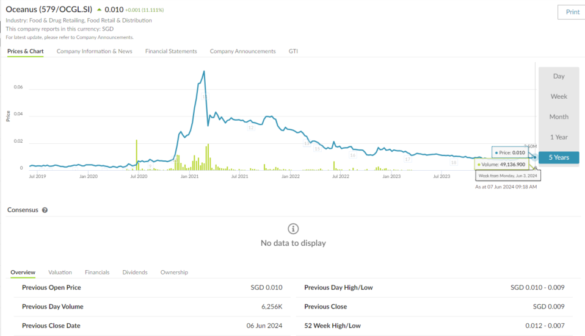Click chart event marker 11 near the peak
The image size is (585, 336).
click(205, 97)
